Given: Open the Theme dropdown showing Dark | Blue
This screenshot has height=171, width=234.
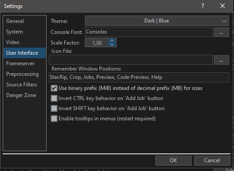Looking at the screenshot, I should tap(157, 21).
